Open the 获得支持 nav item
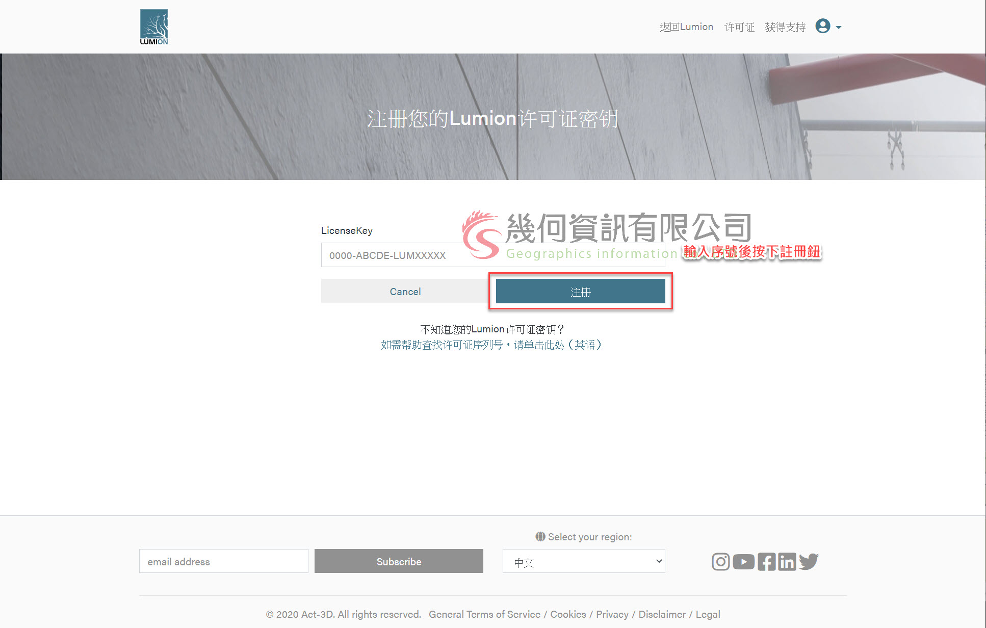 click(785, 27)
